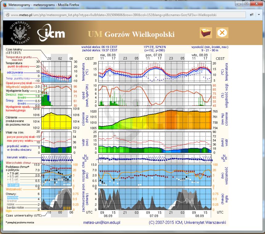The height and width of the screenshot is (234, 265).
Task: Open the dropdown arrow beside the address bar
Action: [x=259, y=15]
